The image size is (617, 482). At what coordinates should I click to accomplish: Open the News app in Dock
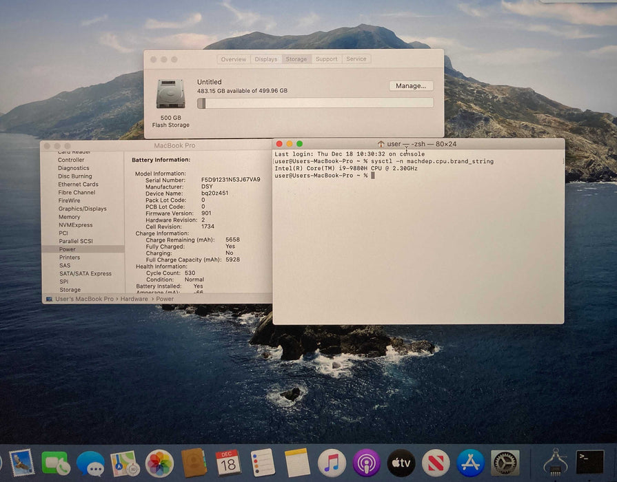pos(436,463)
